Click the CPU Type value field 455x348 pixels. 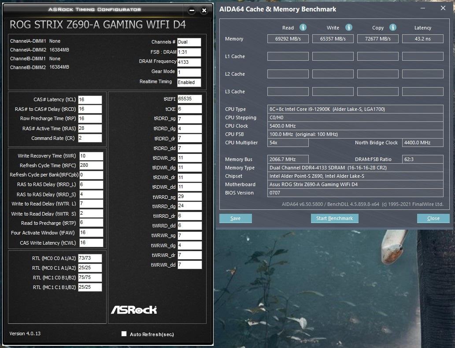pyautogui.click(x=355, y=109)
